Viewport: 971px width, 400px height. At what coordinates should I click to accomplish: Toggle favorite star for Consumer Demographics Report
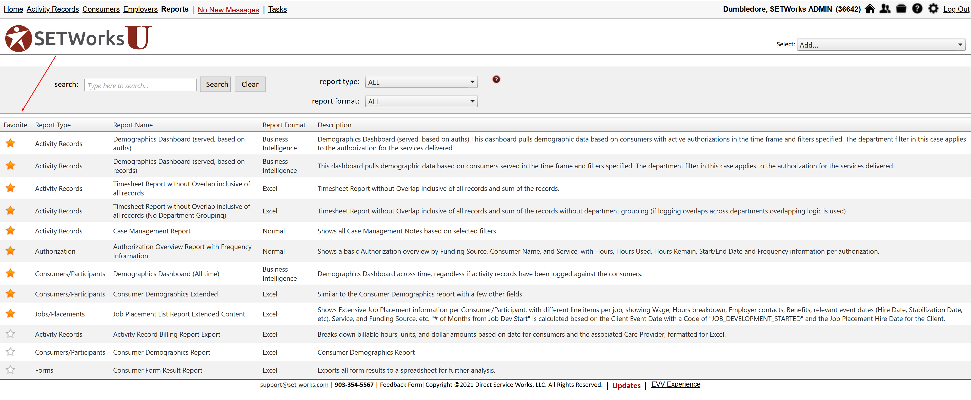coord(11,352)
